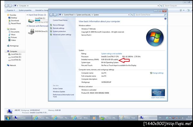Select Homegroup in the navigation pane
Screen dimensions: 193x127
coord(13,46)
